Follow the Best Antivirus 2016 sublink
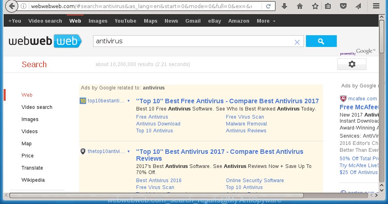 (159, 181)
